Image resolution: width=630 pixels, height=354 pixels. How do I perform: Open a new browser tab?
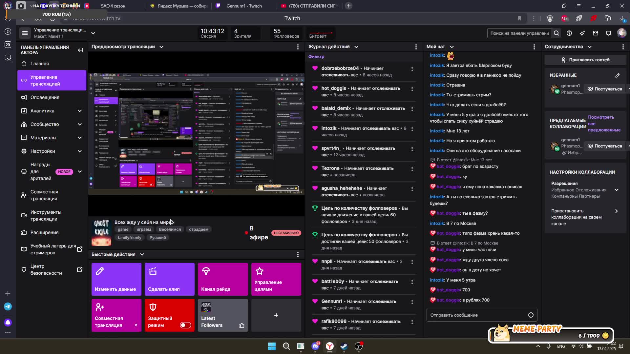[348, 6]
